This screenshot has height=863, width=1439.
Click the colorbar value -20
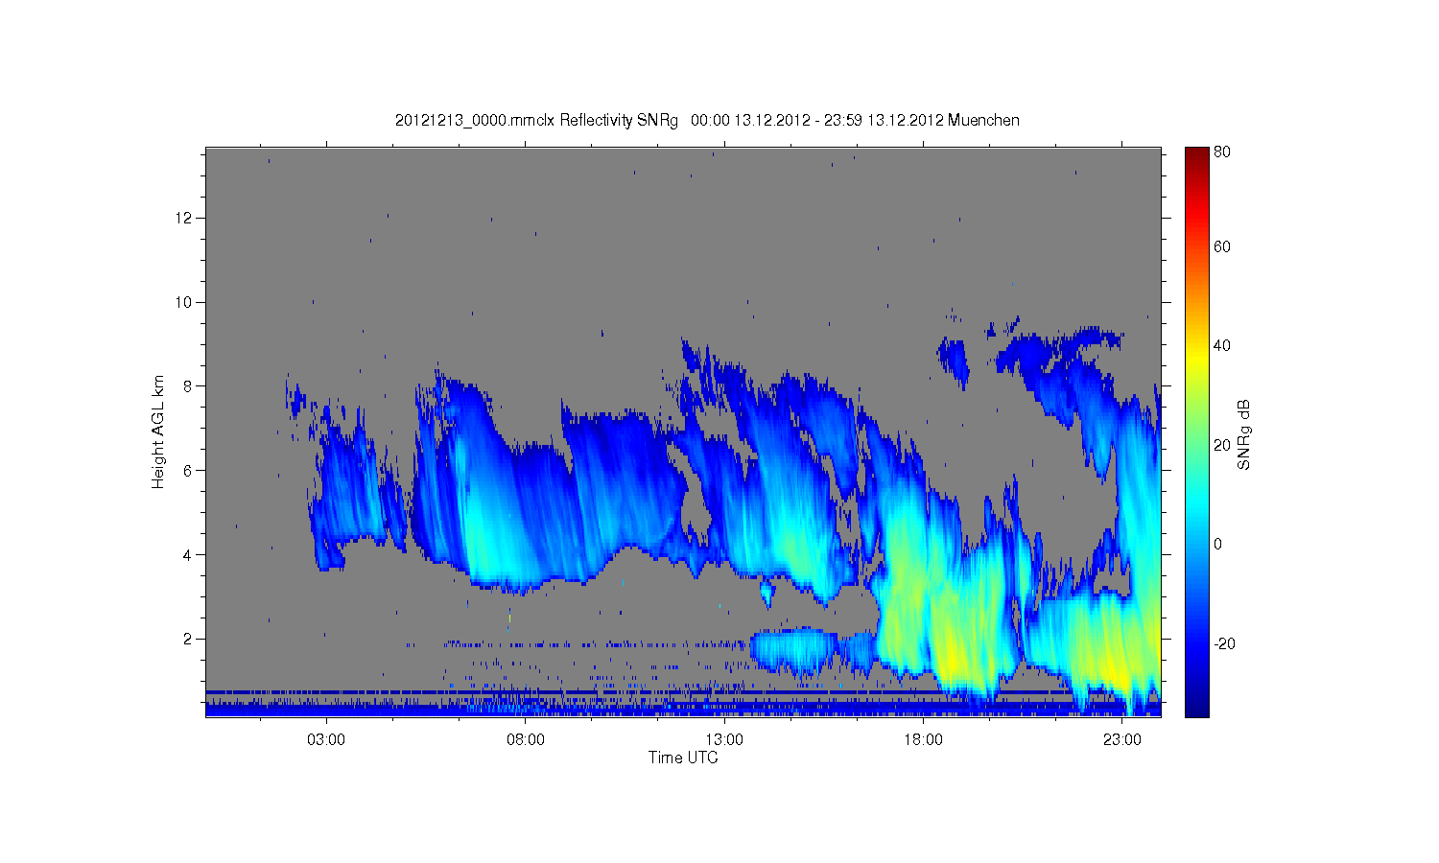(1224, 643)
